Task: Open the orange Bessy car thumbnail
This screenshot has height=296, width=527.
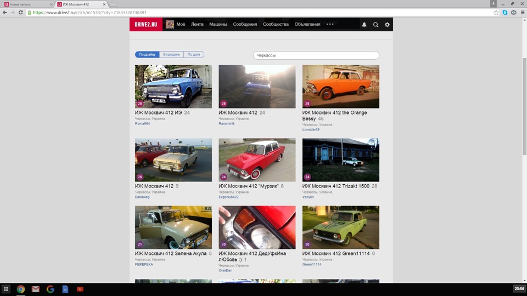Action: (341, 87)
